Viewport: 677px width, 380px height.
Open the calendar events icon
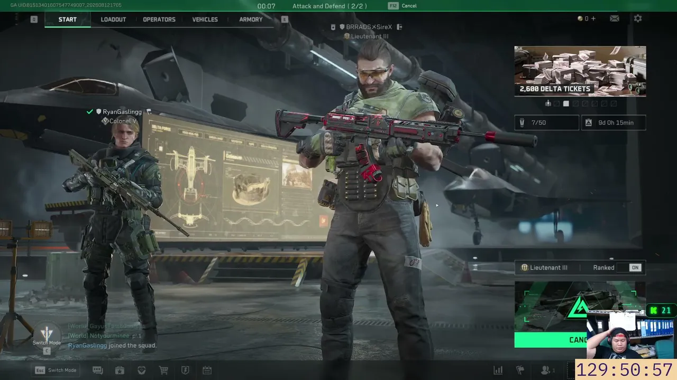[x=207, y=370]
